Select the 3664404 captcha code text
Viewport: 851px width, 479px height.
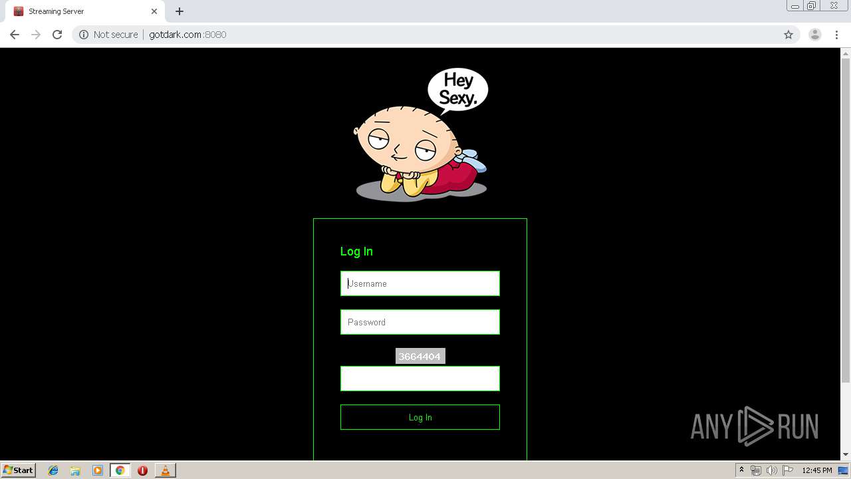click(420, 357)
